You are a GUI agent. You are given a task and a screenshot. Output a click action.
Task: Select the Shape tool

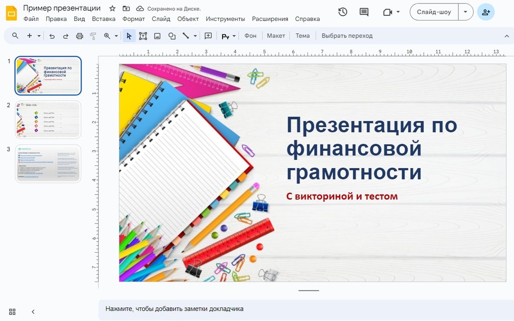[172, 36]
